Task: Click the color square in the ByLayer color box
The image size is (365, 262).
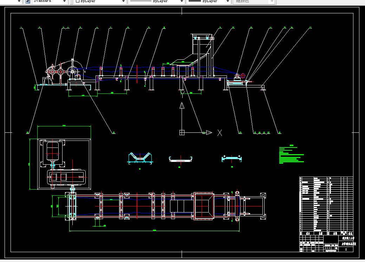Action: tap(78, 1)
